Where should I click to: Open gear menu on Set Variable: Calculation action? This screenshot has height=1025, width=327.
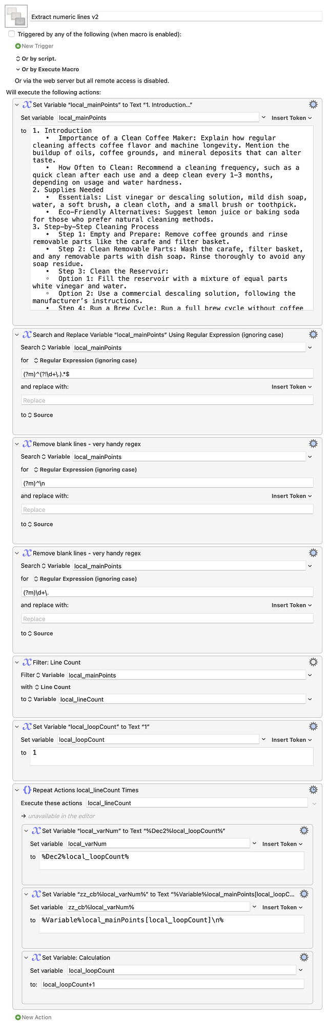304,957
